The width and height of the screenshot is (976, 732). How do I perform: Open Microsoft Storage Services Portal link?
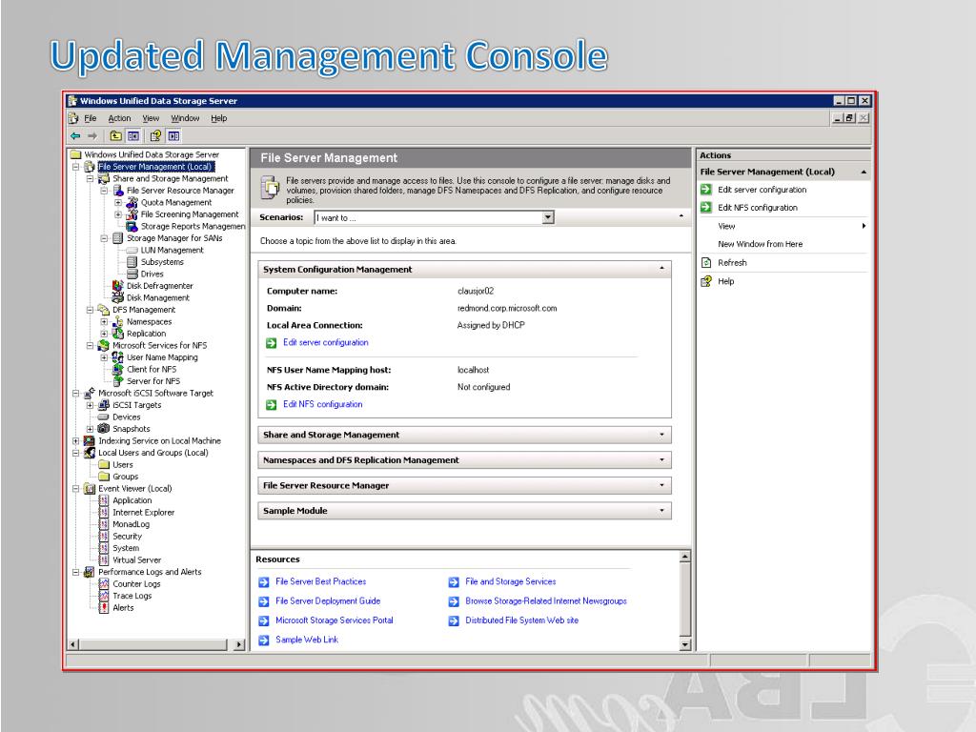(x=335, y=620)
